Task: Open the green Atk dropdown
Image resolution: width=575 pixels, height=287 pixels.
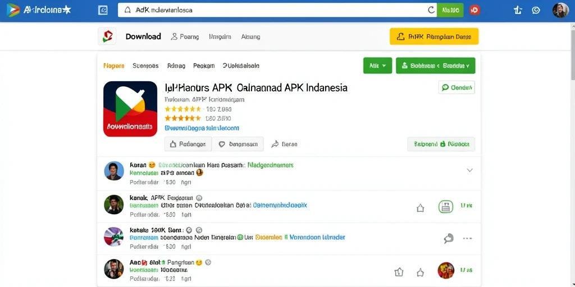Action: pos(377,66)
